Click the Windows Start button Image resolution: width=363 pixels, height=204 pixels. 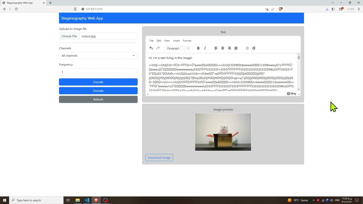(x=5, y=200)
